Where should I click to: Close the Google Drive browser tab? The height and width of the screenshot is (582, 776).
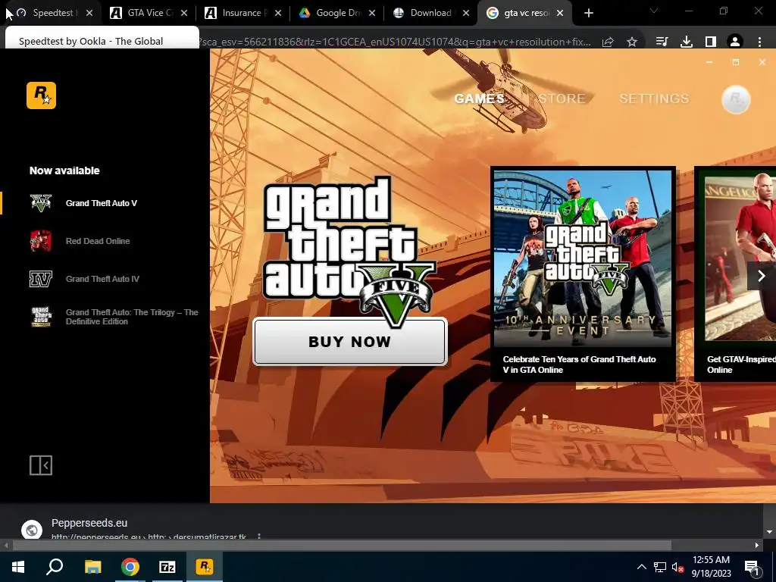click(372, 14)
